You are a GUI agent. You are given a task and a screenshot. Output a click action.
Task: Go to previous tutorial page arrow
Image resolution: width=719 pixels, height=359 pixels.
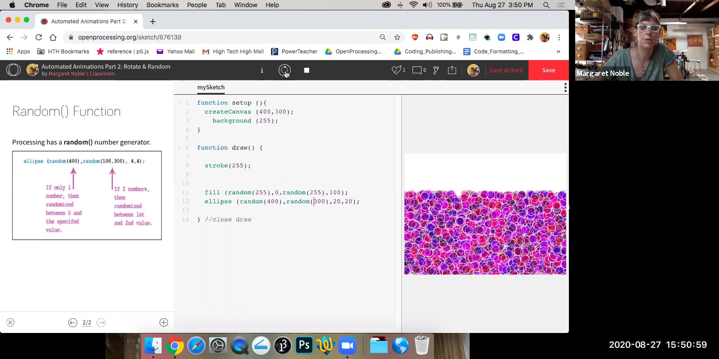73,323
